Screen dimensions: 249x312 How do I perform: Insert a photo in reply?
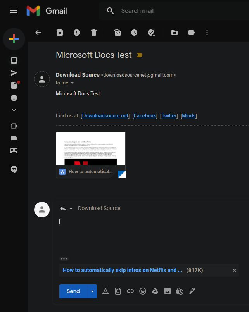pos(168,291)
